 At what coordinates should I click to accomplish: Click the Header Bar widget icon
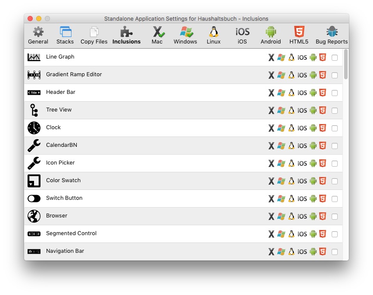(34, 93)
